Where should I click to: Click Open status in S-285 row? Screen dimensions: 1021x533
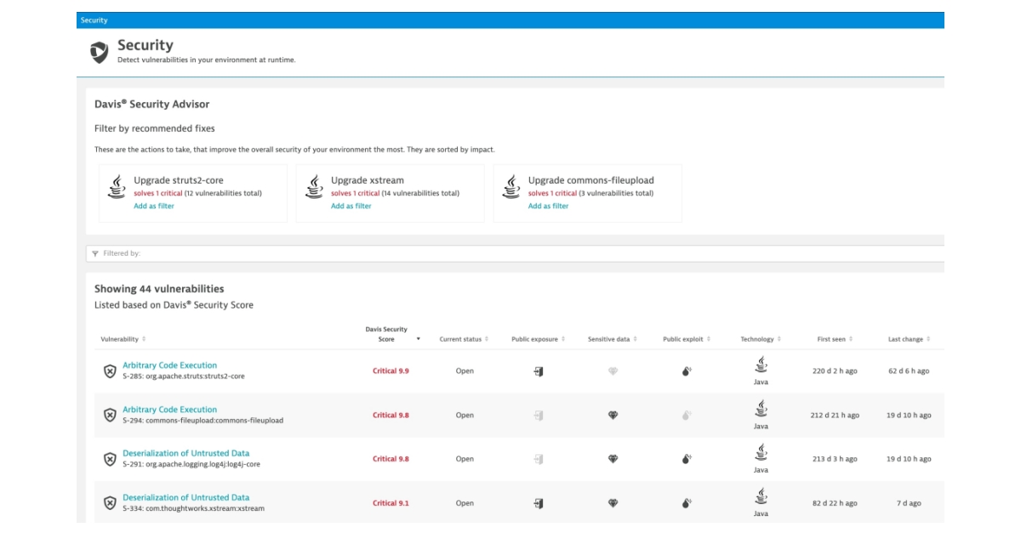(x=465, y=371)
